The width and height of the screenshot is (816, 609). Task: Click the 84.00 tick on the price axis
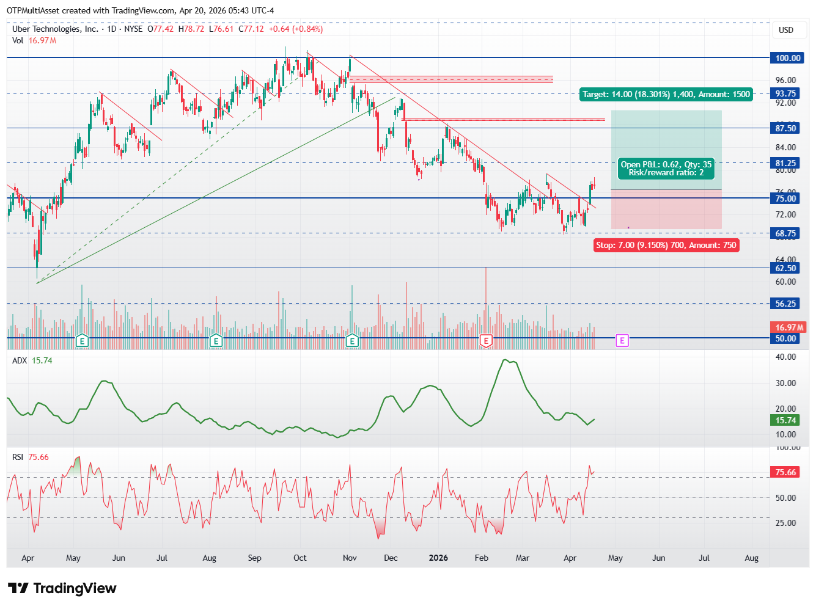point(785,147)
